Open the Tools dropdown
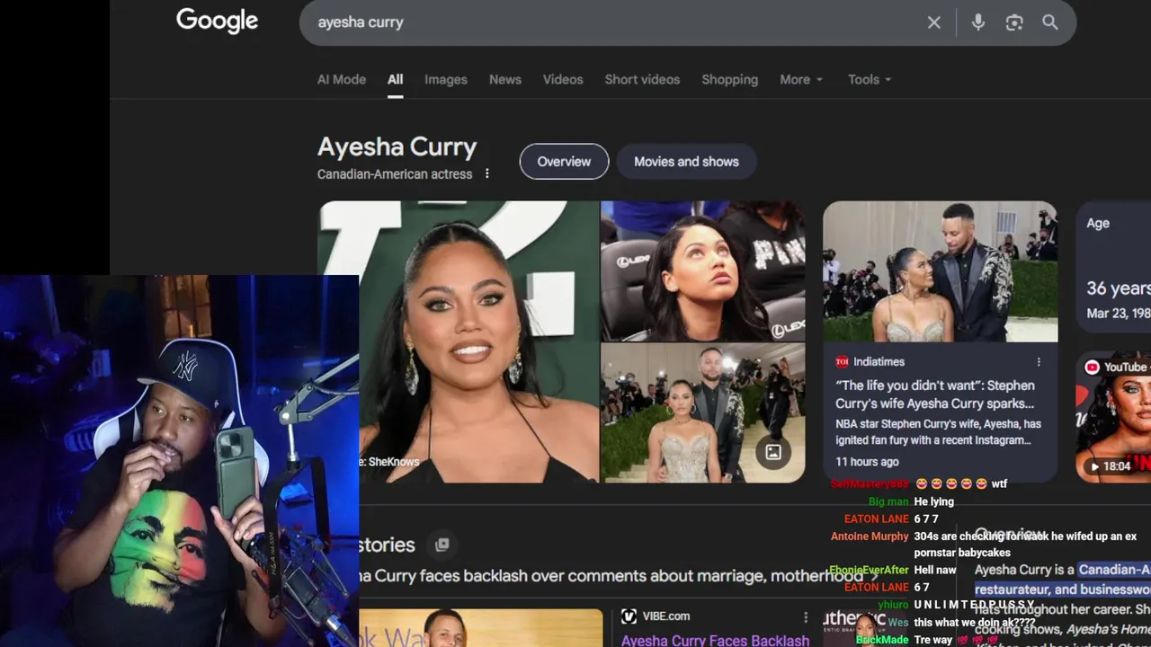 (870, 79)
